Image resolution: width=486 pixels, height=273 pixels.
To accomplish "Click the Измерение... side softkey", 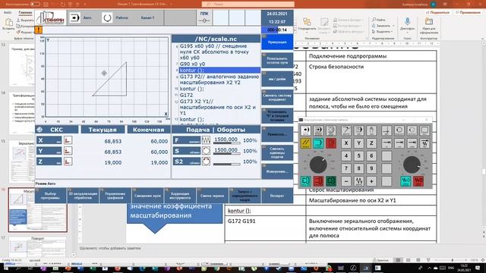I will pyautogui.click(x=277, y=171).
